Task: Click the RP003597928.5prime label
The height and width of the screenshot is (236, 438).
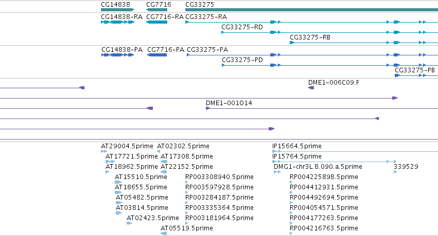Action: pyautogui.click(x=220, y=187)
